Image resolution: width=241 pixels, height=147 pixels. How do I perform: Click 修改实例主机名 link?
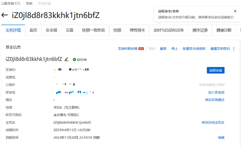click(x=213, y=123)
